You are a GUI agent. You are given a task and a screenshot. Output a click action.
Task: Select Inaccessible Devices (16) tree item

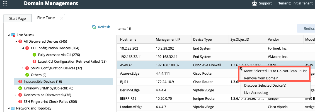(x=43, y=81)
